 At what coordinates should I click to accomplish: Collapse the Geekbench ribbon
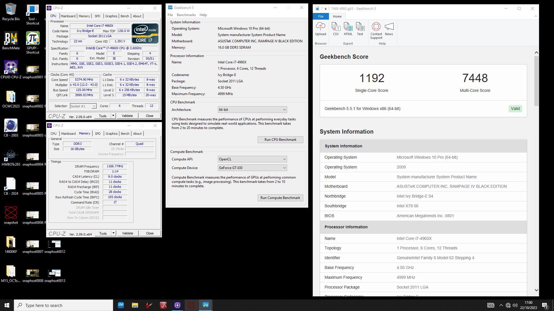pyautogui.click(x=536, y=16)
